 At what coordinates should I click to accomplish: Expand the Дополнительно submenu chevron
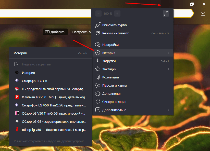tap(168, 110)
